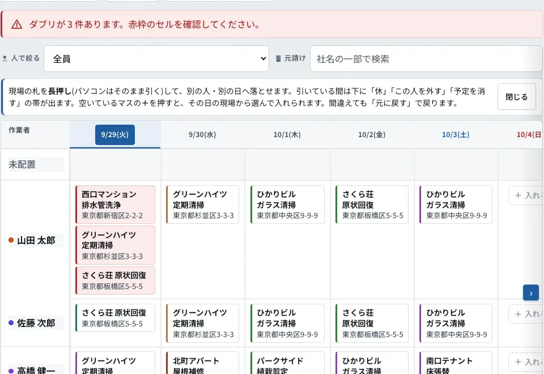Screen dimensions: 544x374
Task: Click purple dot next to 佐藤 次郎
Action: pos(11,322)
